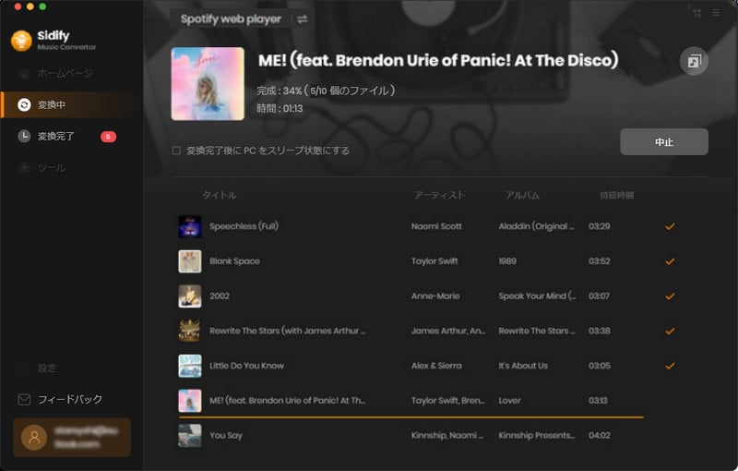Screen dimensions: 738x471
Task: Click the blurred account email box
Action: pos(72,438)
